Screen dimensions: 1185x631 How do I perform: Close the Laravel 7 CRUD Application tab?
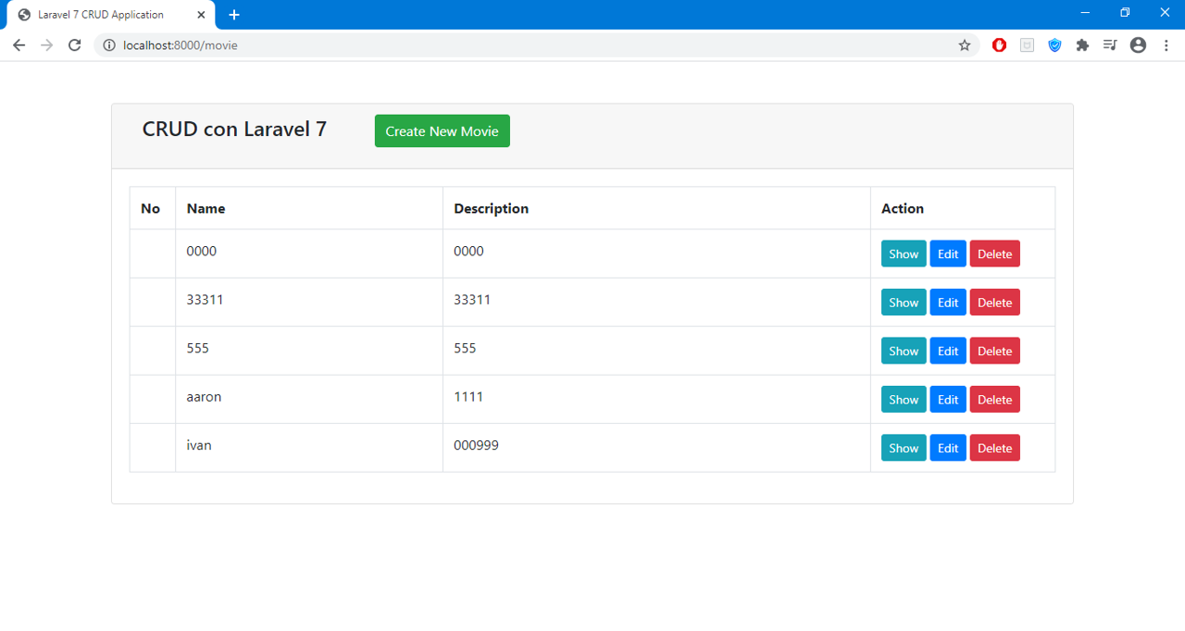201,15
